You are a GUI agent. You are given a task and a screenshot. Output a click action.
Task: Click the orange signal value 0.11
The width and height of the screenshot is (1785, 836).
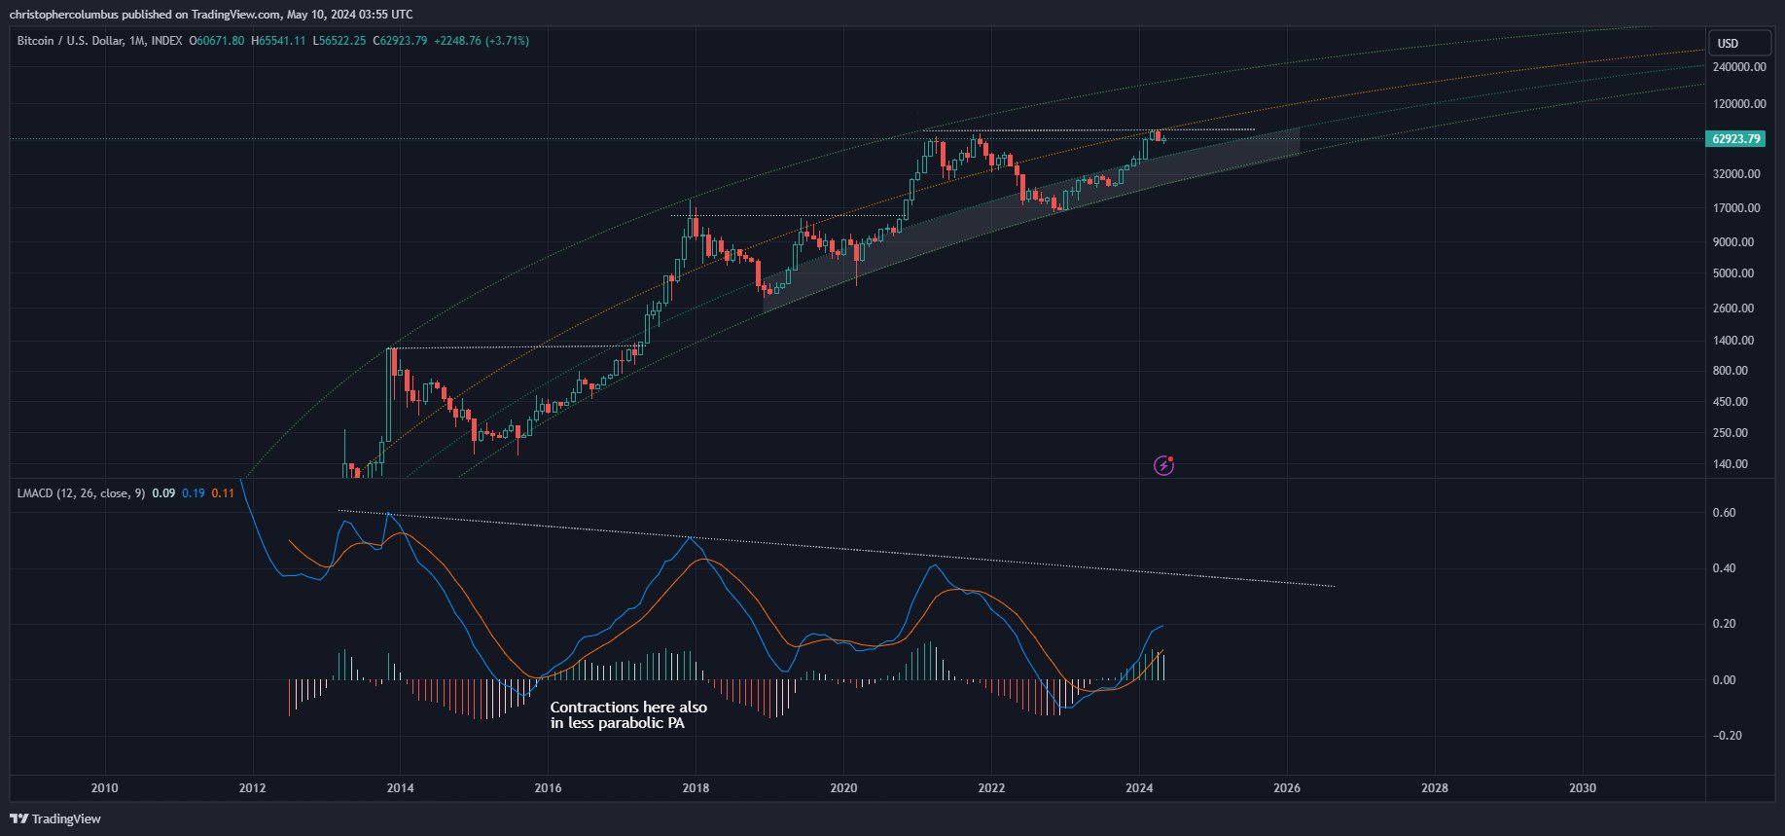pos(223,493)
